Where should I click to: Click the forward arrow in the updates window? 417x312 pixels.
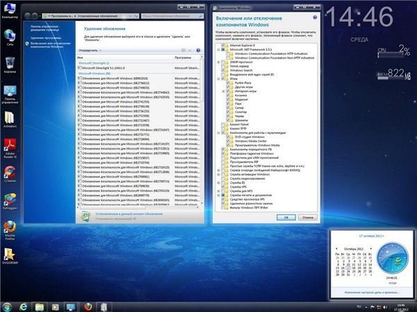[x=35, y=16]
